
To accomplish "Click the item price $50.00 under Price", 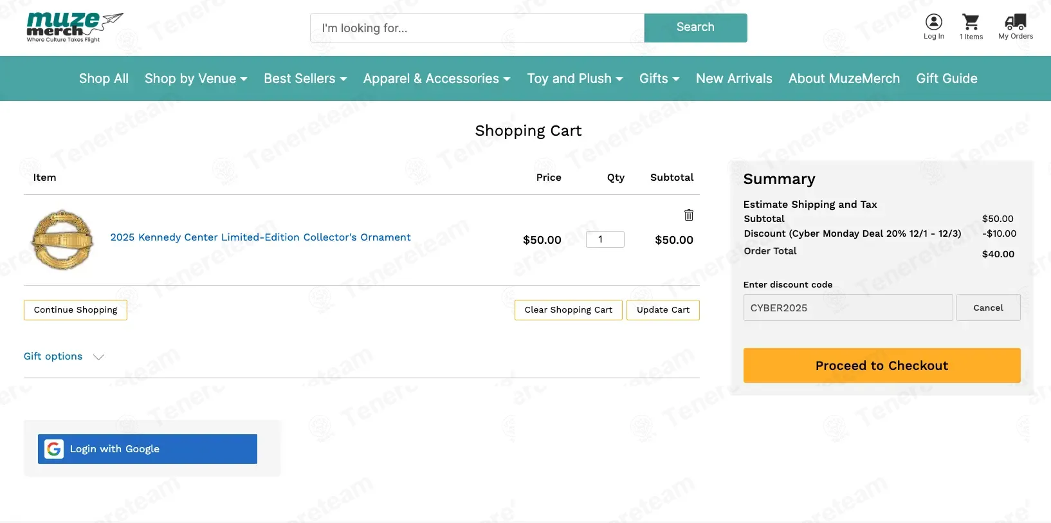I will click(542, 240).
